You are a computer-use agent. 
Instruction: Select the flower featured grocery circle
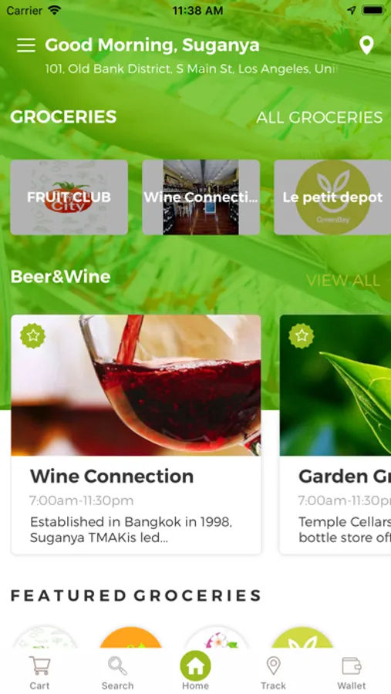click(217, 638)
